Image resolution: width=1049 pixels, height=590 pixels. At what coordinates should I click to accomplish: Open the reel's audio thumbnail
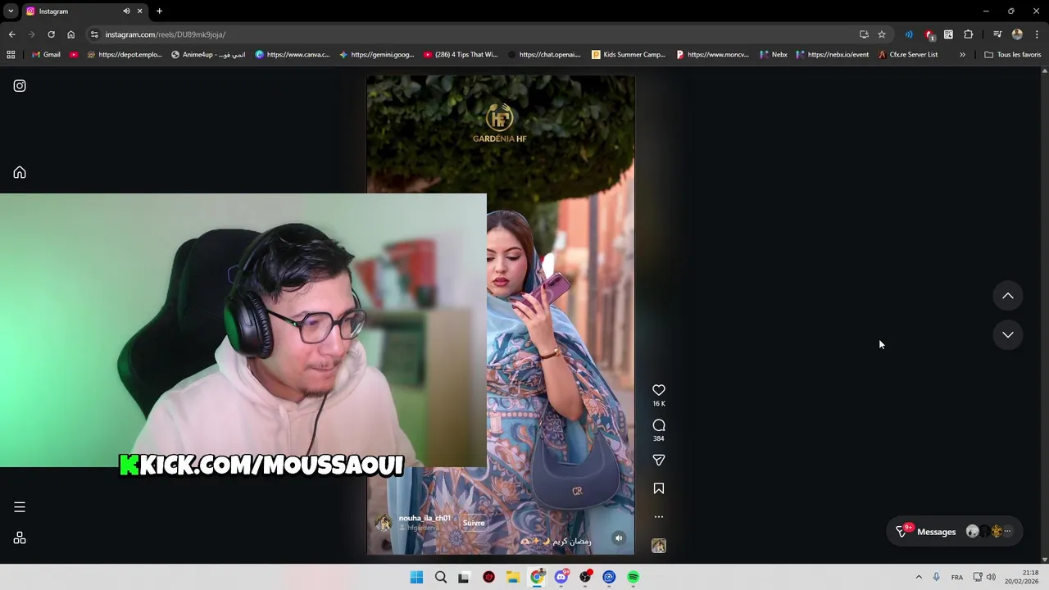659,546
